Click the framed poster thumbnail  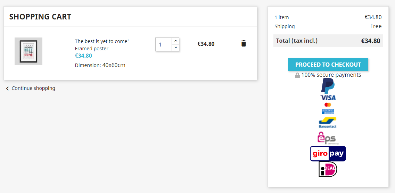(28, 51)
